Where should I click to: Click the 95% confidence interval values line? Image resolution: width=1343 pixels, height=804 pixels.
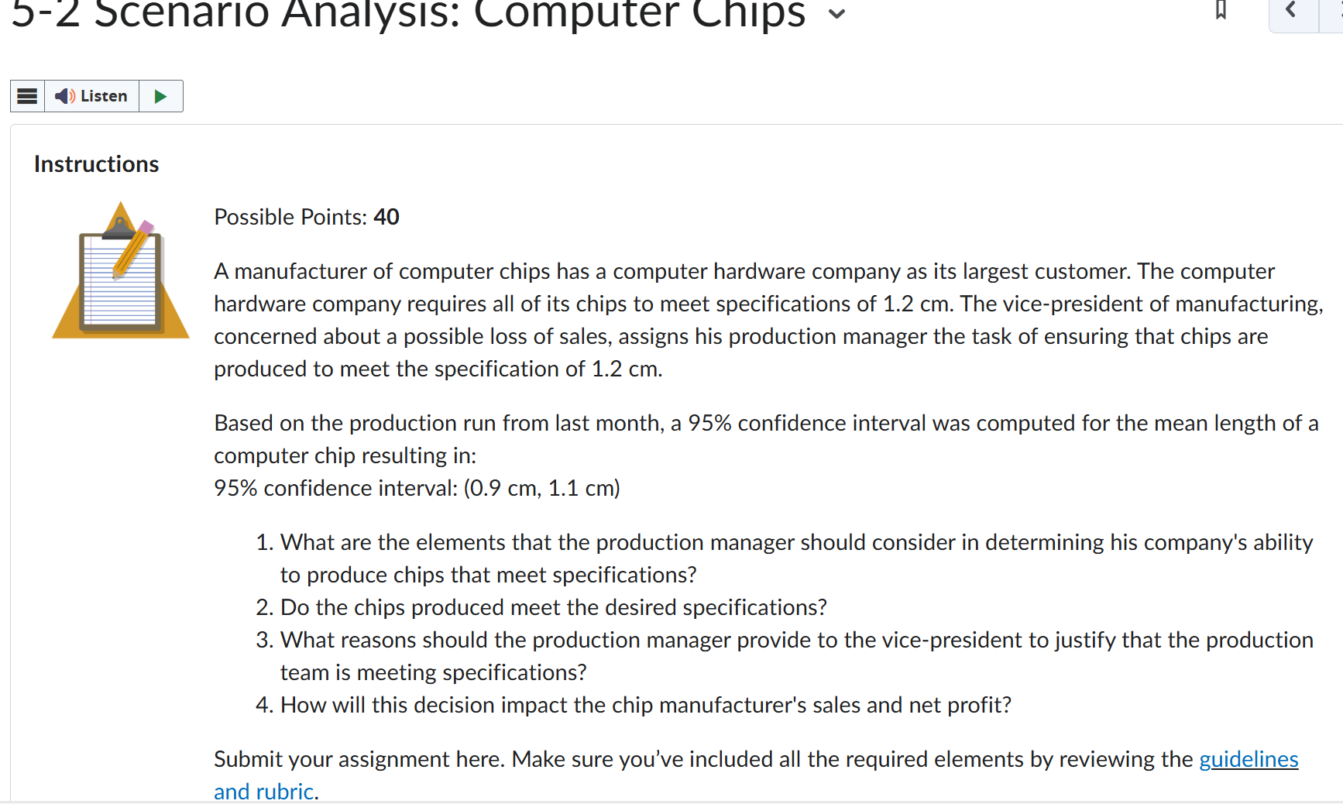coord(417,488)
